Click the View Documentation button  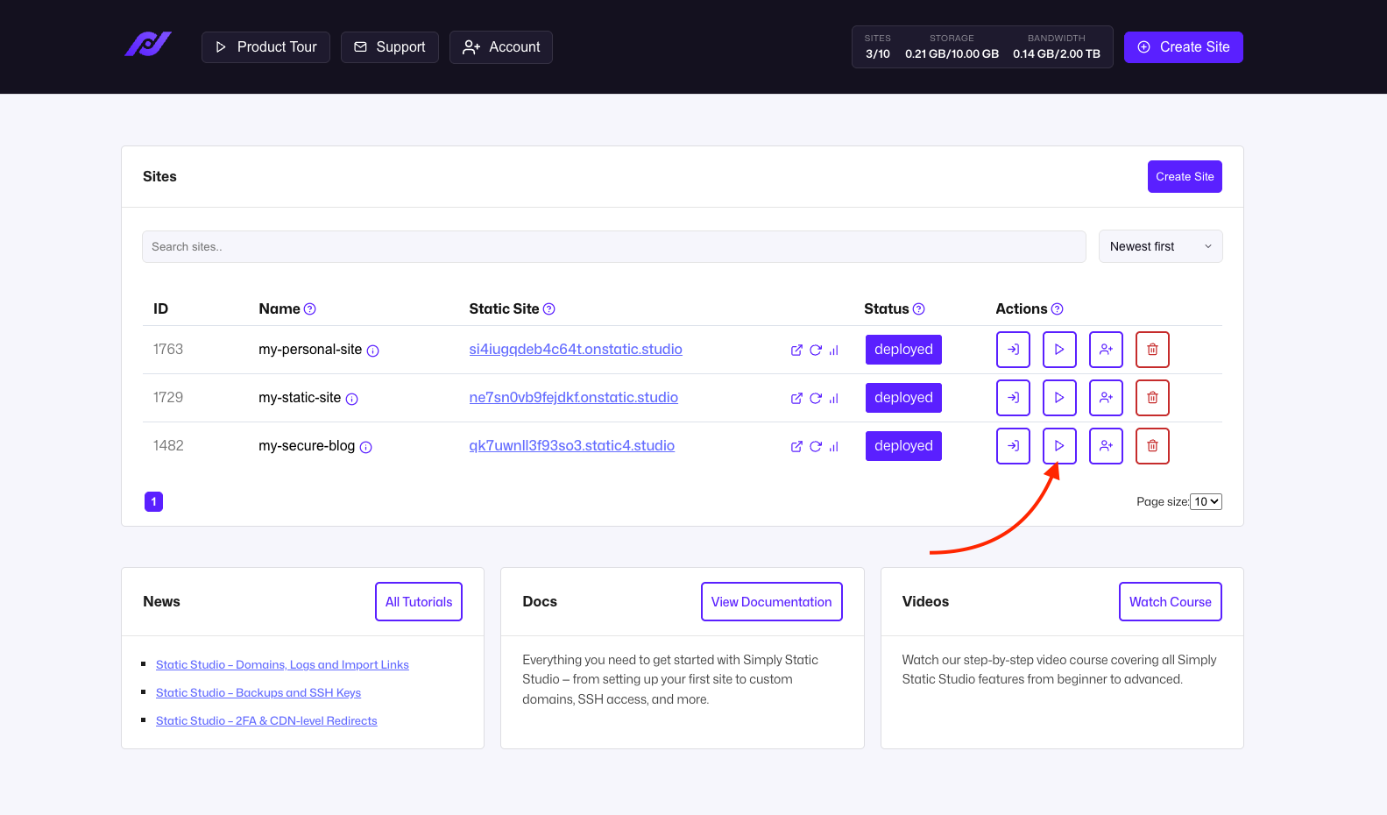coord(771,602)
